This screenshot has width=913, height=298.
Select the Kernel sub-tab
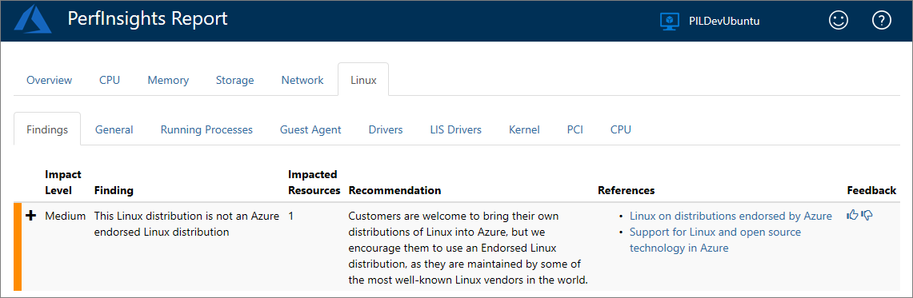tap(524, 129)
